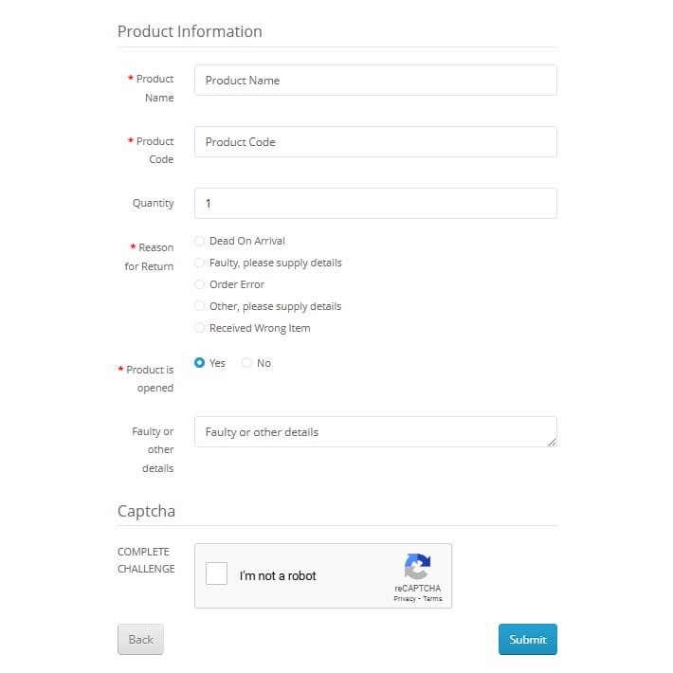Open the reCAPTCHA Terms link

pyautogui.click(x=432, y=599)
